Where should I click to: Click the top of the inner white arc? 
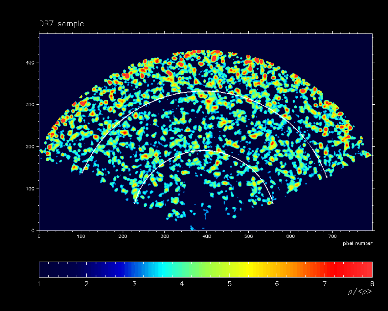click(204, 150)
